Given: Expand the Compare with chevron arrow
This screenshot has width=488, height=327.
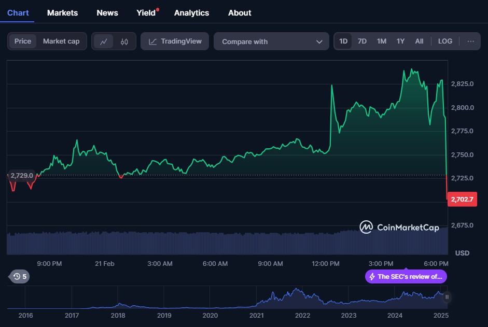Looking at the screenshot, I should pos(319,41).
